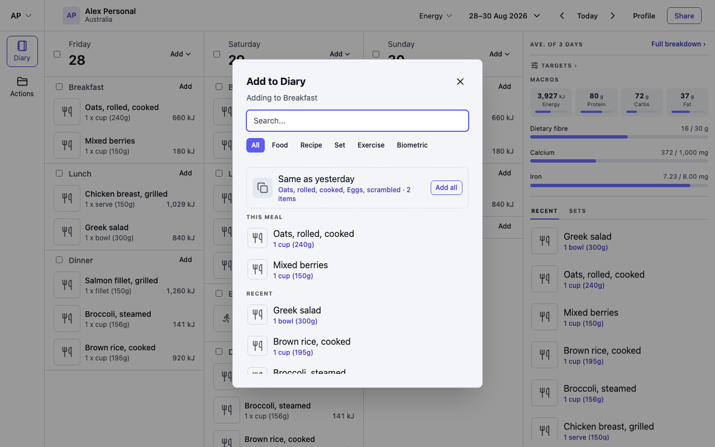Open the AP account switcher dropdown
Image resolution: width=715 pixels, height=447 pixels.
(21, 16)
